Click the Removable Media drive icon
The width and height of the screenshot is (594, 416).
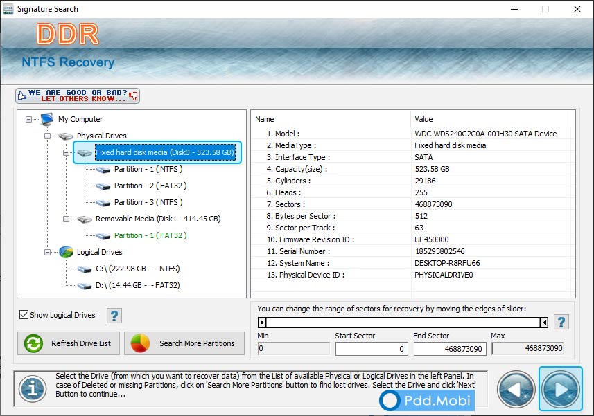pos(85,219)
